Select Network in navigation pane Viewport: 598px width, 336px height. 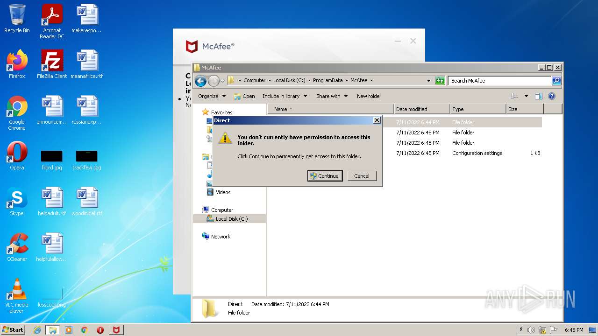[221, 237]
